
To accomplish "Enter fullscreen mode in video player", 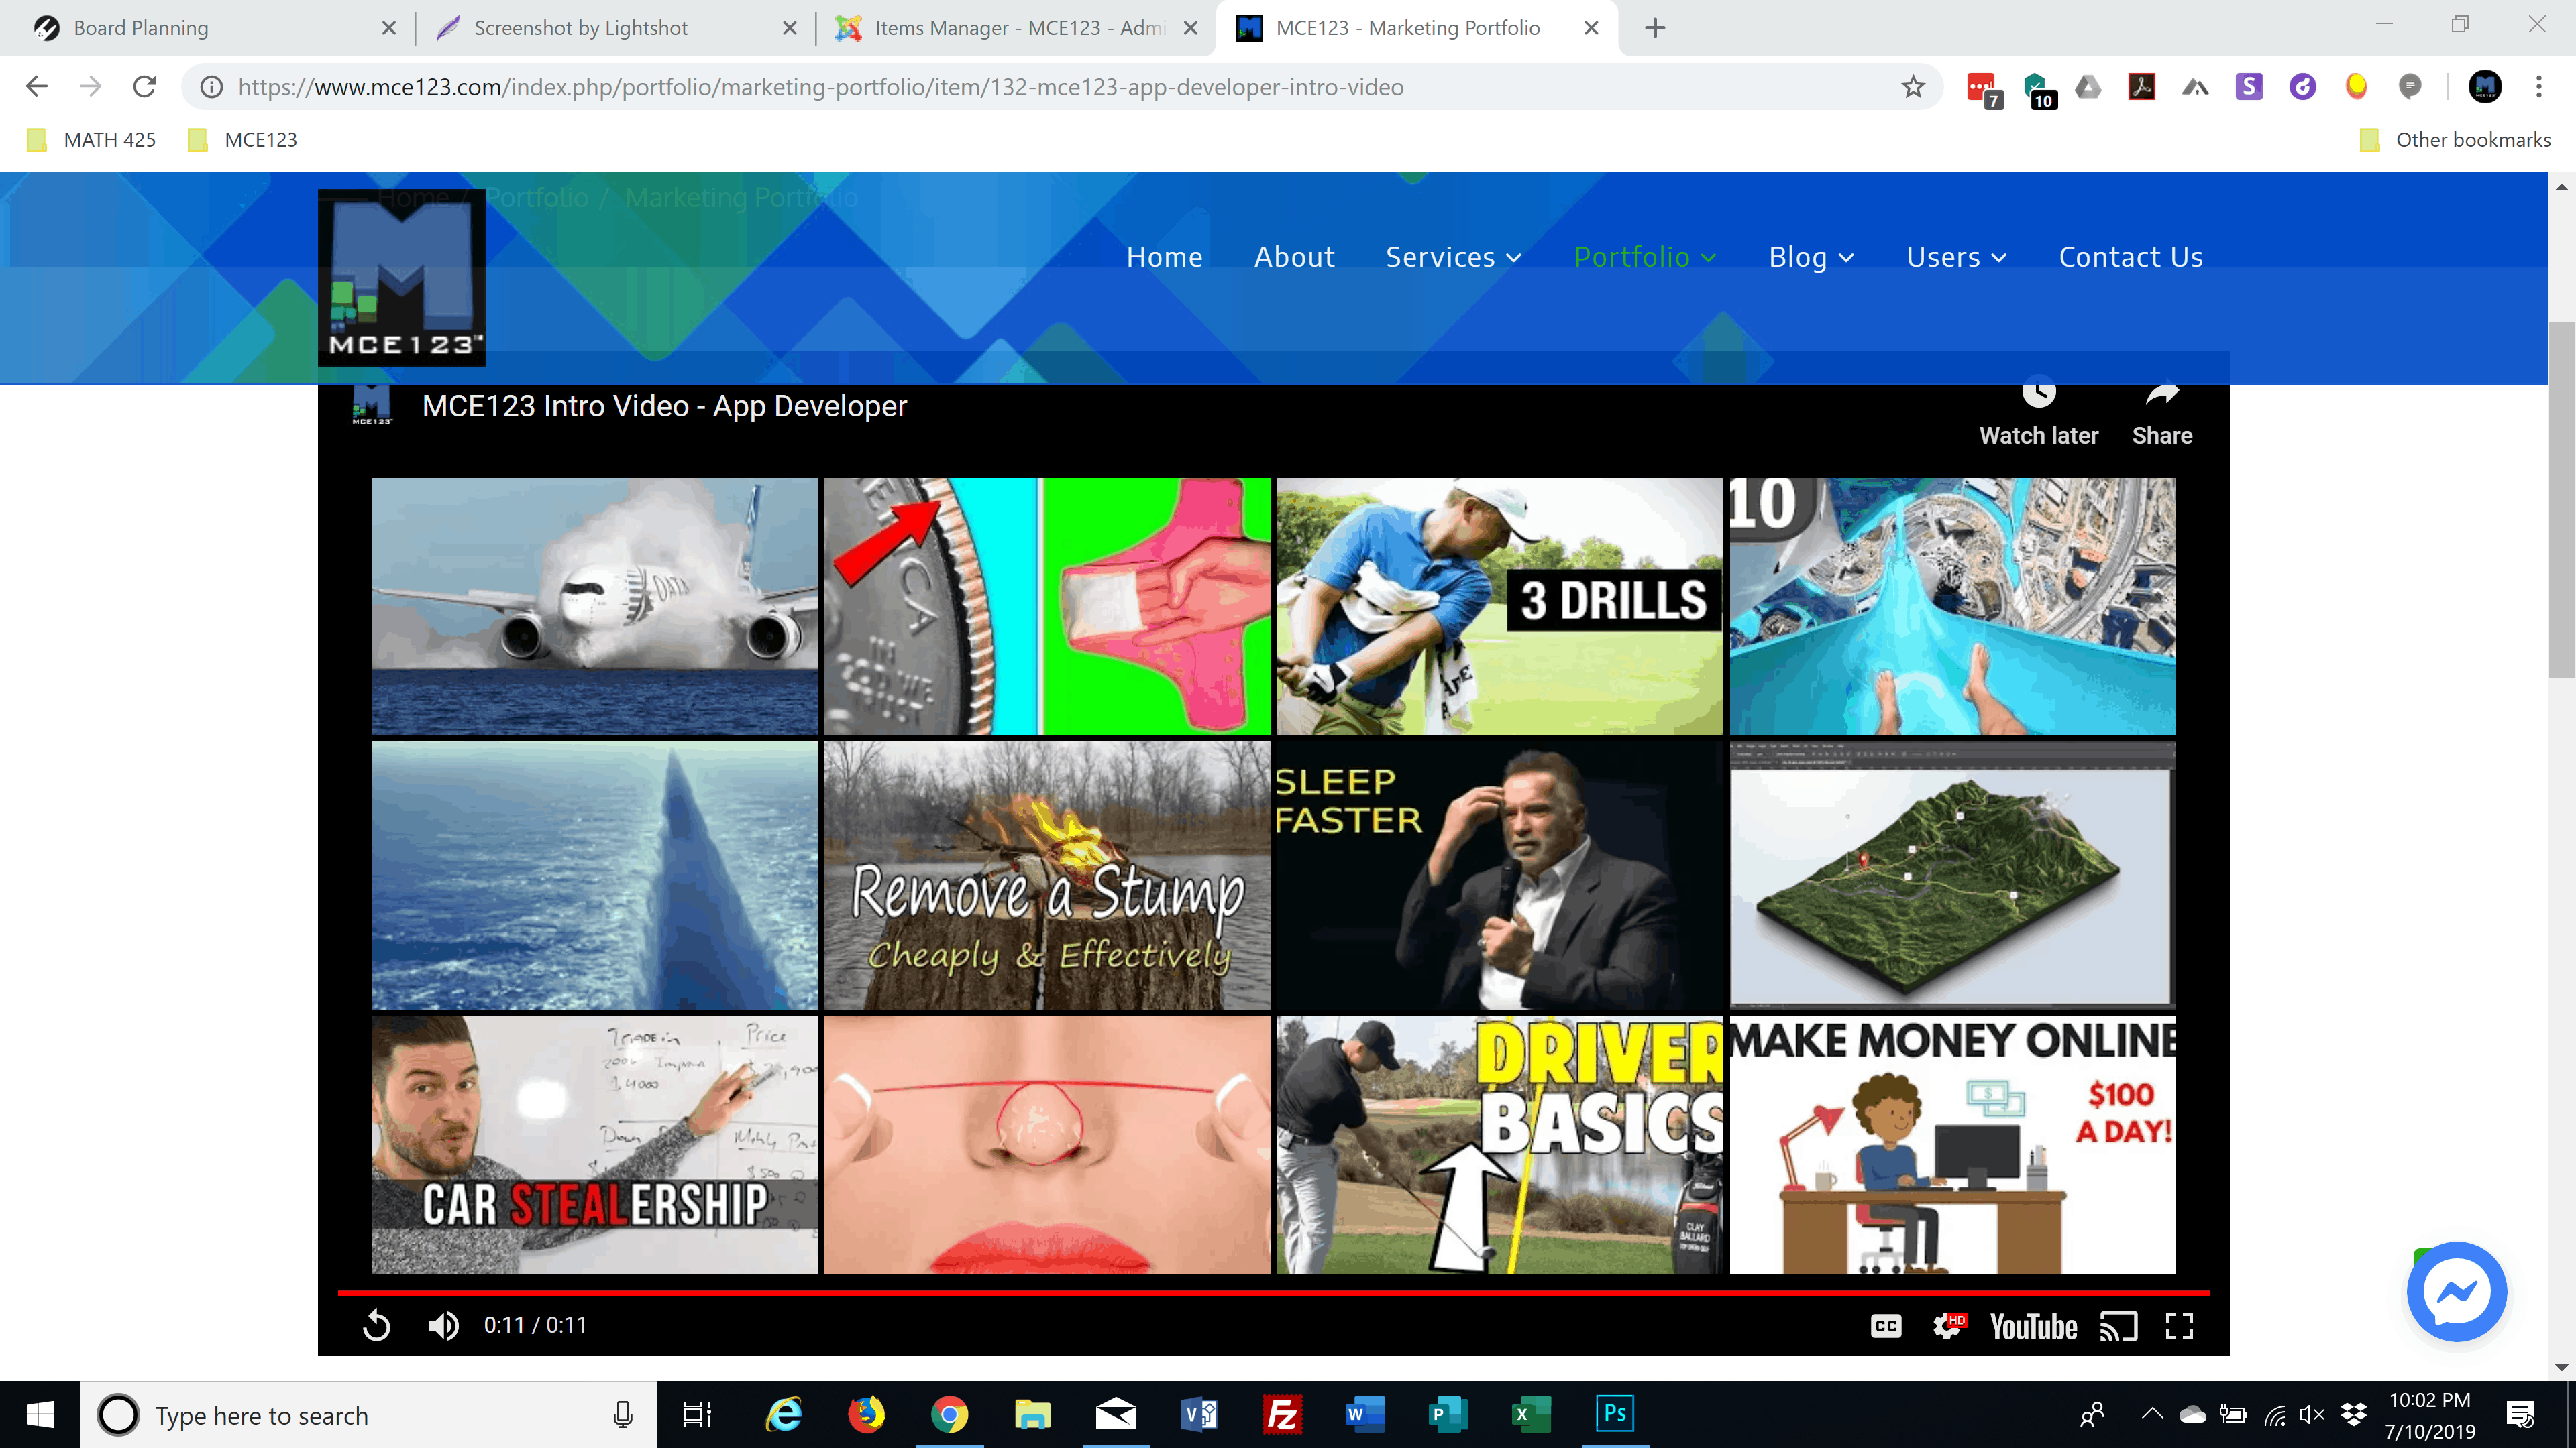I will coord(2179,1326).
